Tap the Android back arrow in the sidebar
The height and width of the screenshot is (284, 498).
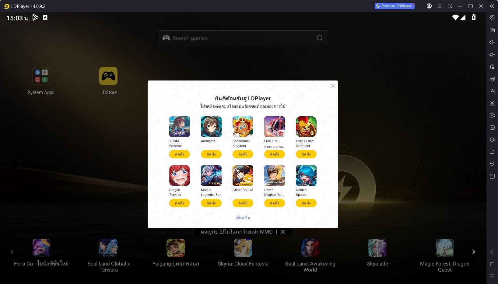pyautogui.click(x=492, y=252)
